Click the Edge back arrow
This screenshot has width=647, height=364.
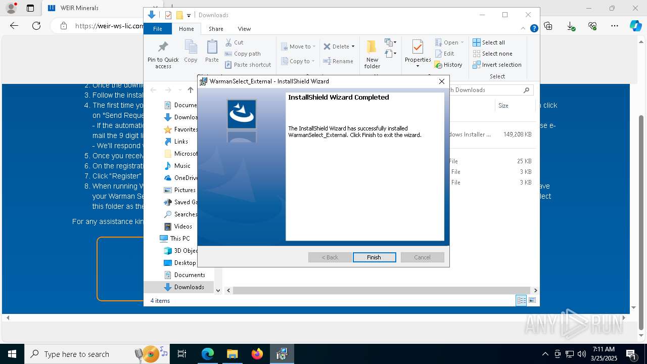14,26
